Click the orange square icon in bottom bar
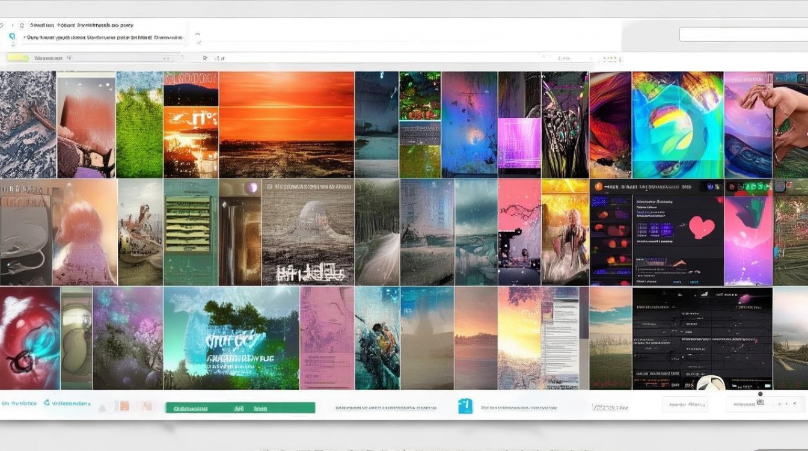Viewport: 808px width, 451px height. (124, 407)
